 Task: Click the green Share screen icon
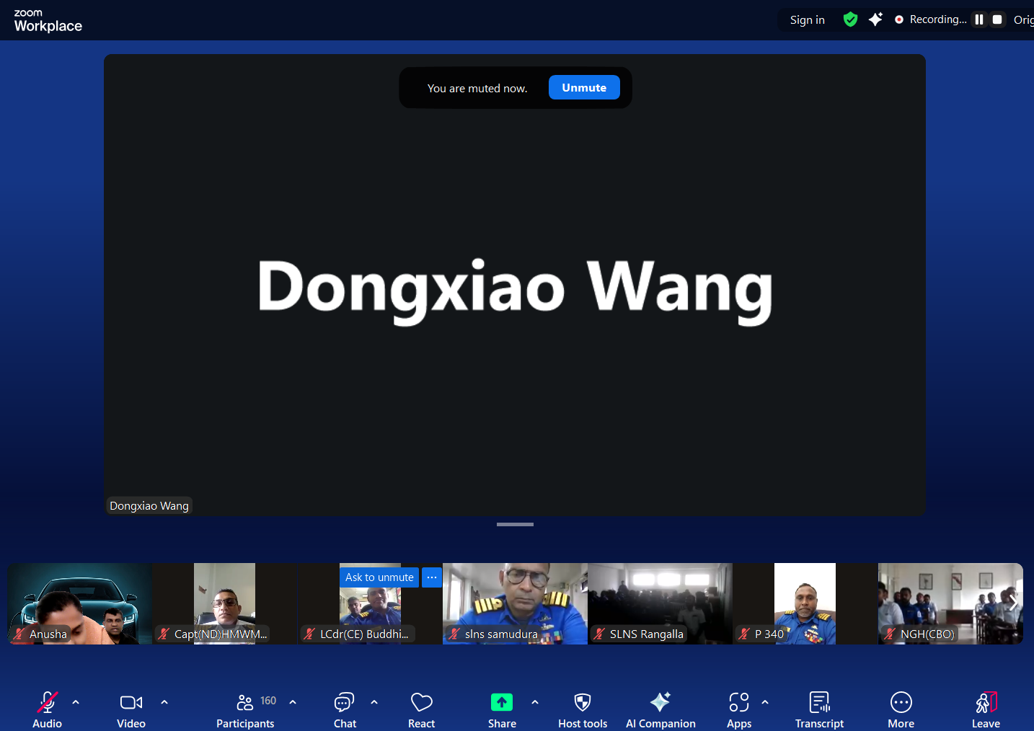tap(501, 703)
